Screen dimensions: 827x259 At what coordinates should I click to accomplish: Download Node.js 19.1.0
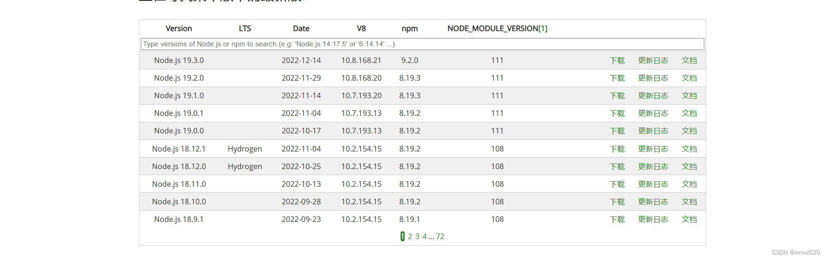click(x=617, y=96)
